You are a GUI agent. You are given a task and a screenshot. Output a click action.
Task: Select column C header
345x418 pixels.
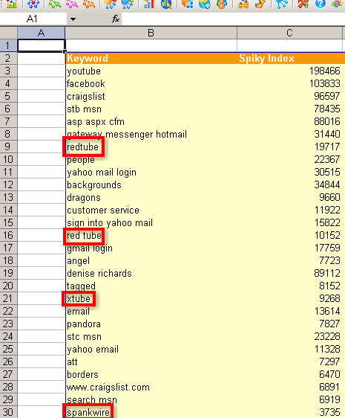click(289, 33)
